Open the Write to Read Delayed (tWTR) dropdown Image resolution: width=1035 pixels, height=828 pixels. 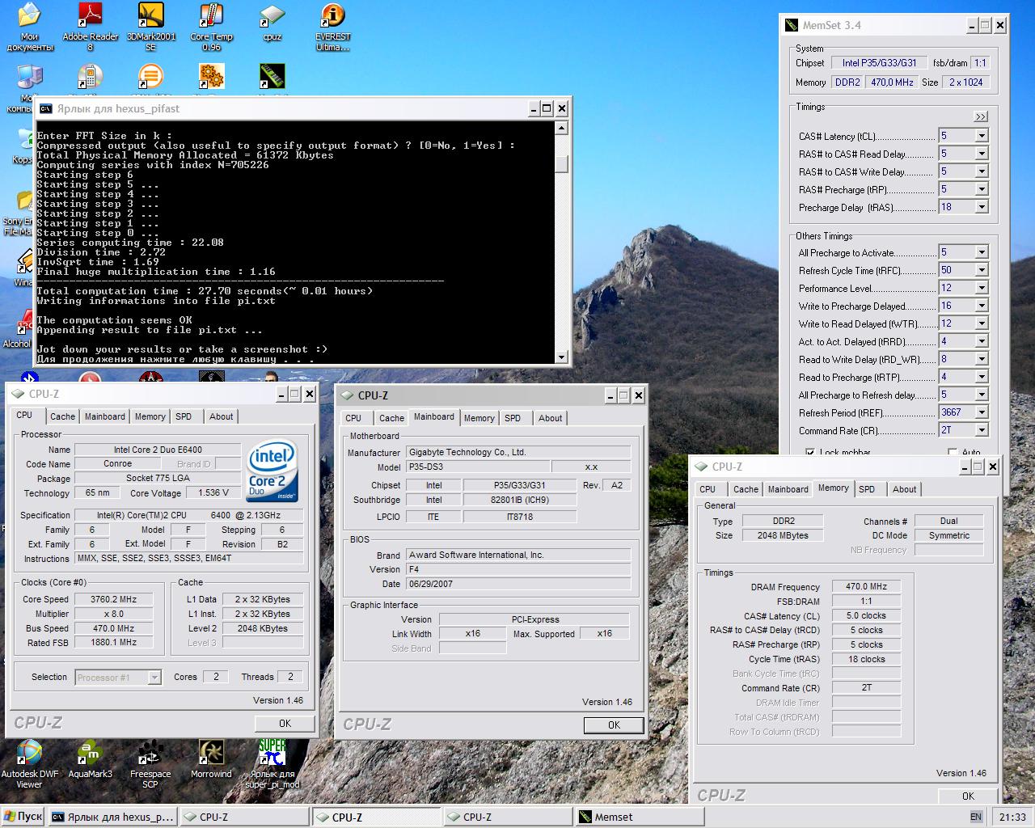click(x=981, y=323)
